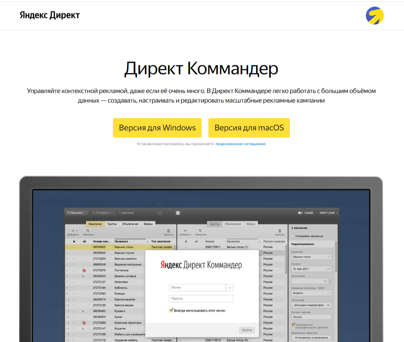Toggle the Всегда использовать этот логин checkbox
404x342 pixels.
[x=171, y=310]
